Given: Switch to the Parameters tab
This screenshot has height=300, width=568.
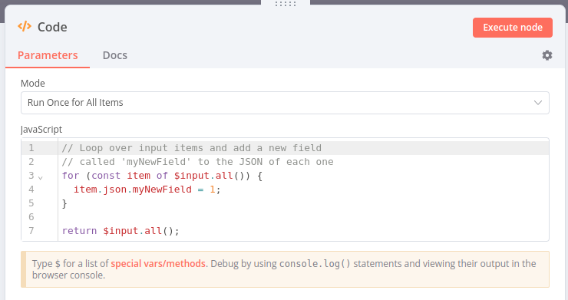Looking at the screenshot, I should [48, 55].
